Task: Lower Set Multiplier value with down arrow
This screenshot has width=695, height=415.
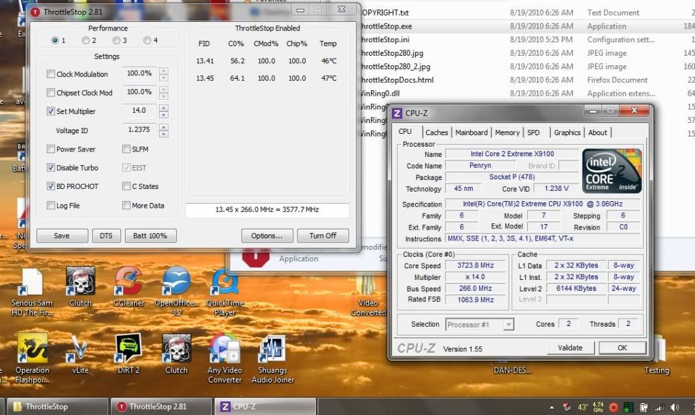Action: coord(164,115)
